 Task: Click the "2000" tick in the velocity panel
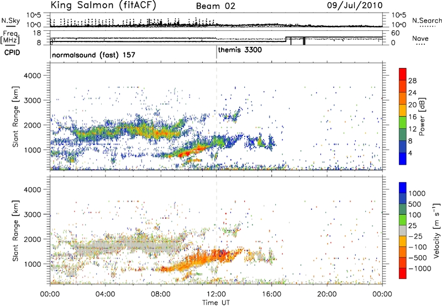coord(33,239)
